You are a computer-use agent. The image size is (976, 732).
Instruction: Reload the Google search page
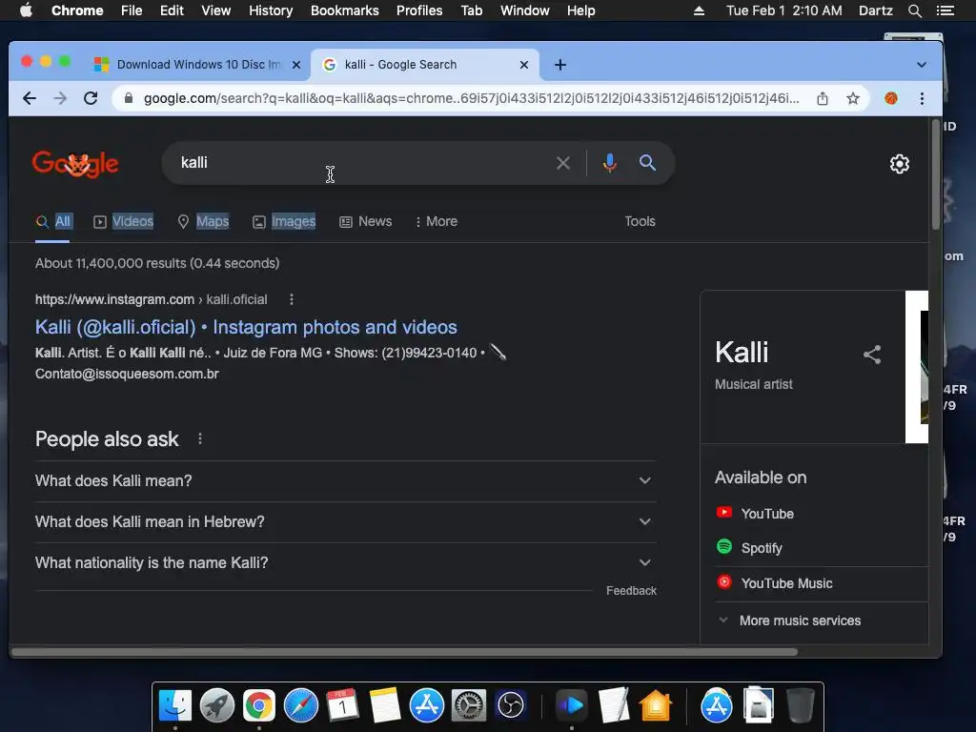(91, 98)
